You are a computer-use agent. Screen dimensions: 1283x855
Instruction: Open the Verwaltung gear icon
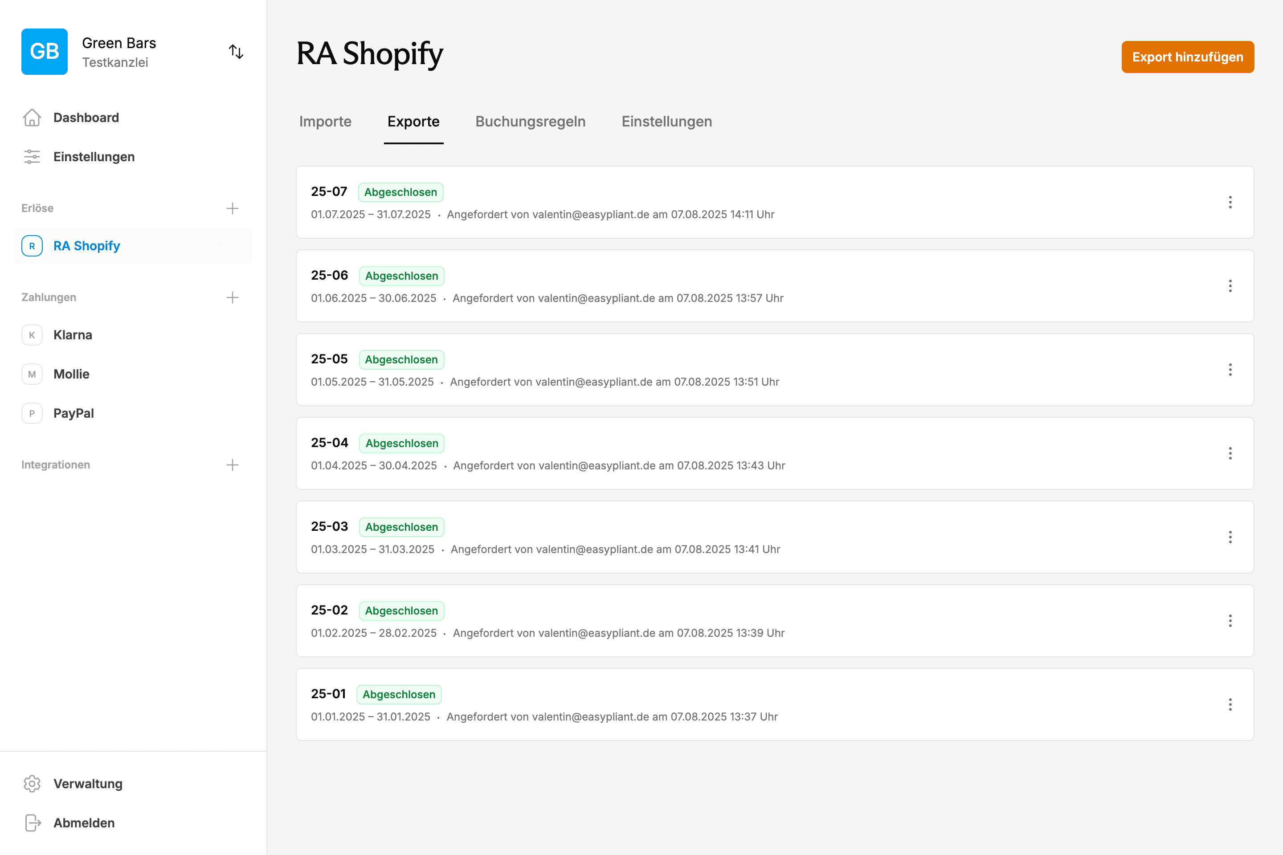coord(32,784)
